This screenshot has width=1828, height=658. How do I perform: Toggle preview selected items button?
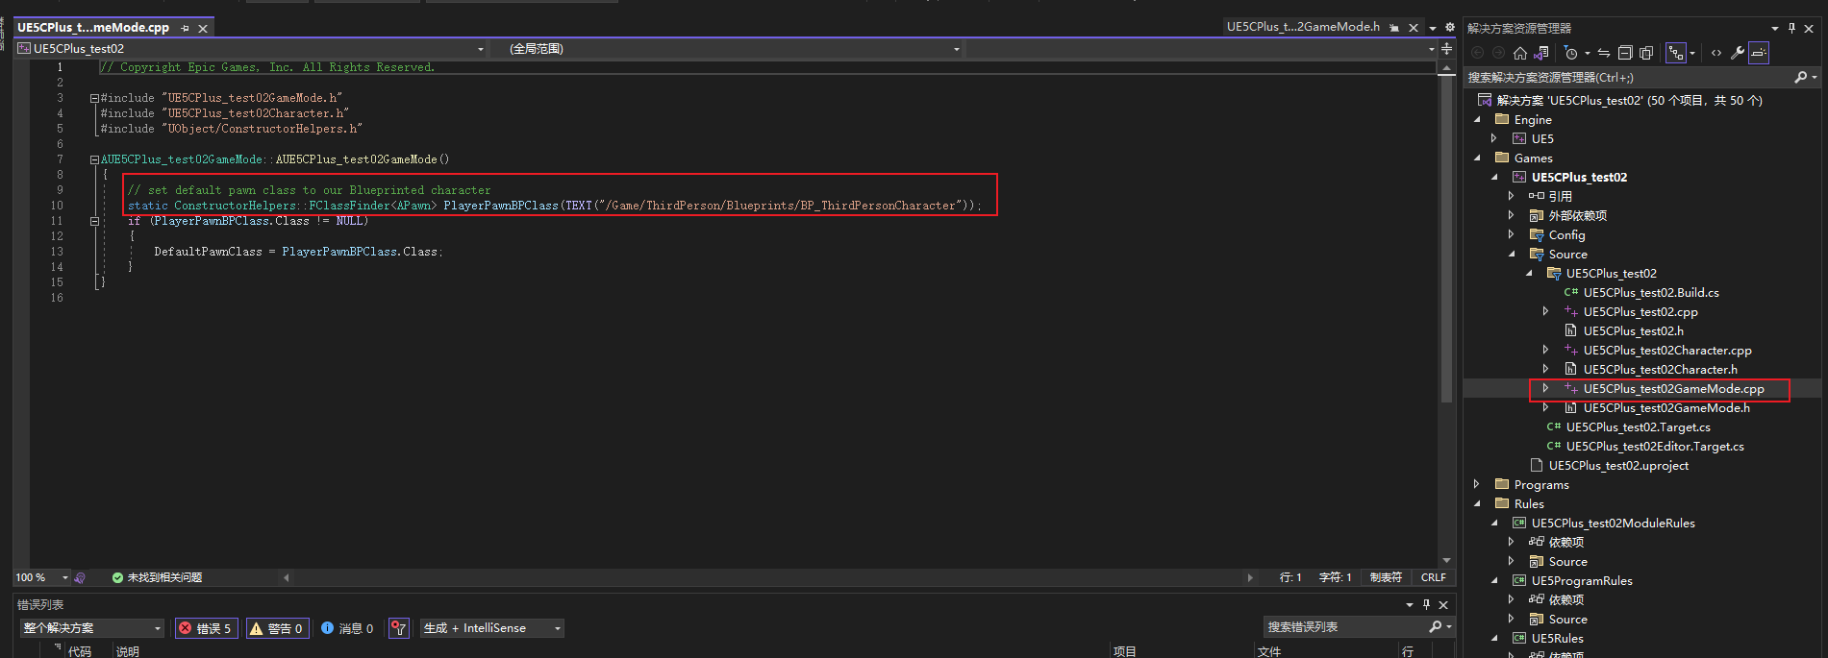(1759, 53)
